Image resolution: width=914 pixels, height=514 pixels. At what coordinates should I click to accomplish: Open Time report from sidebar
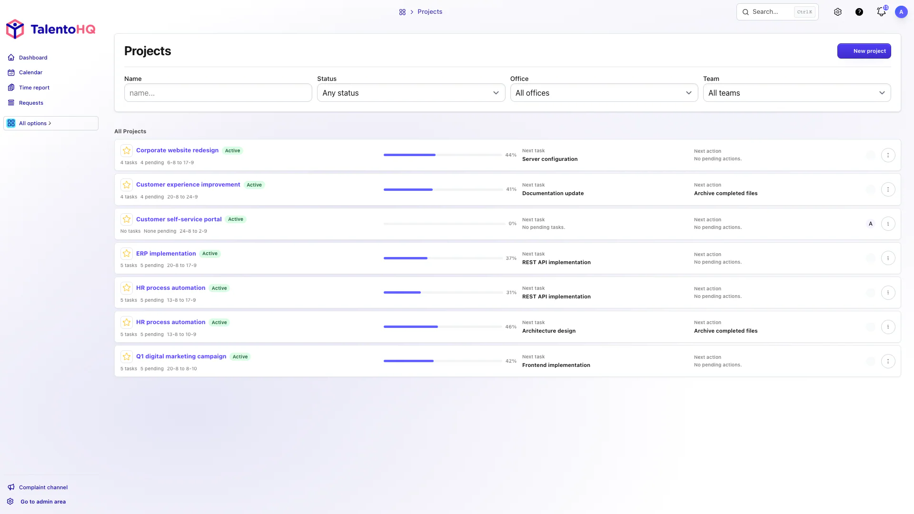tap(34, 88)
